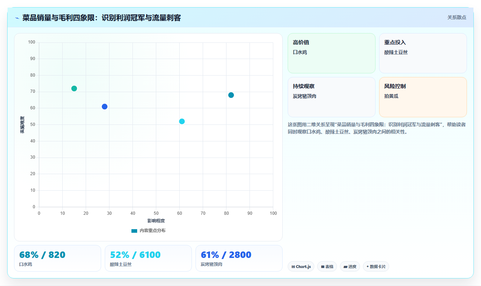Click 拍黄瓜 text in 风险控制 card

[x=391, y=96]
